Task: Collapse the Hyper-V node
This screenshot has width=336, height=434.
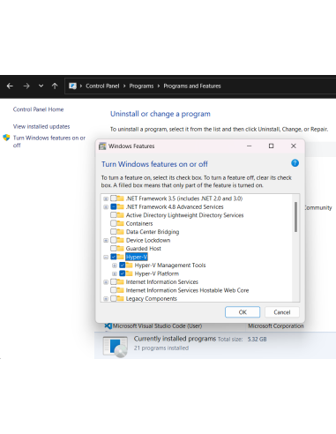Action: (106, 257)
